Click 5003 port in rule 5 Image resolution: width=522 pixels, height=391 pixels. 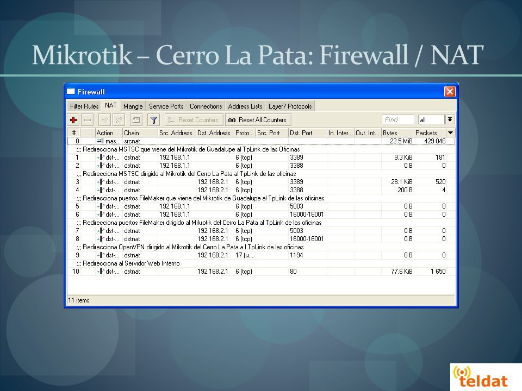[x=296, y=206]
